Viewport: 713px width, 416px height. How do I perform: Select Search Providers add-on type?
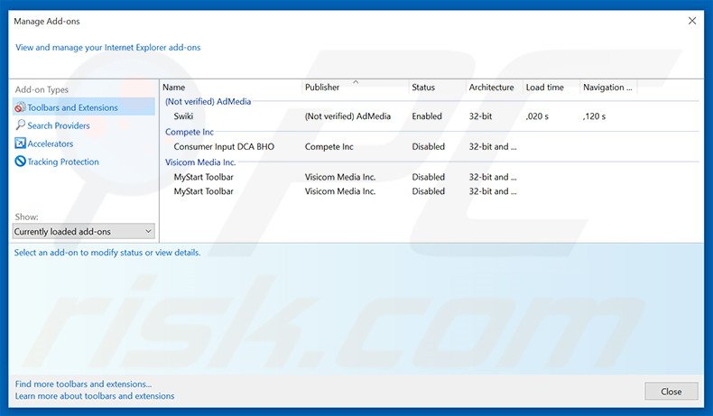click(x=58, y=125)
